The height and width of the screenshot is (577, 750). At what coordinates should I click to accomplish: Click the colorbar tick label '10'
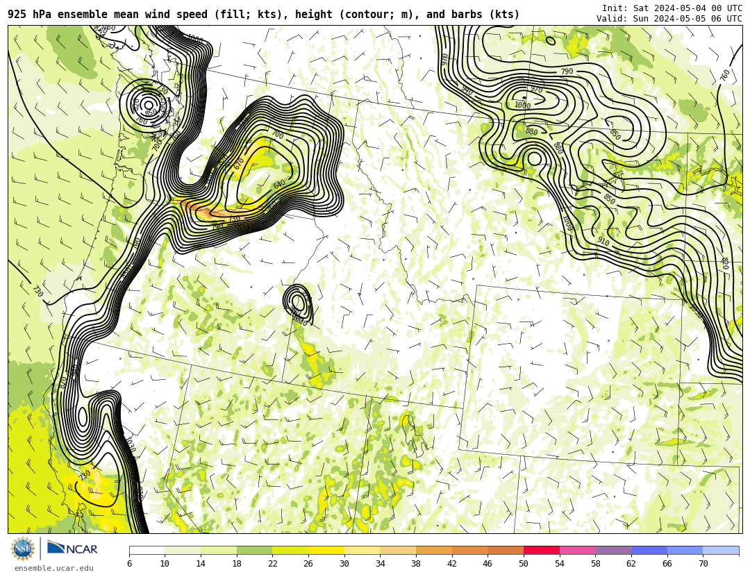click(165, 564)
